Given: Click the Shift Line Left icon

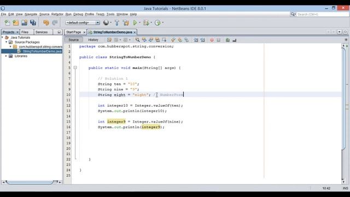Looking at the screenshot, I should tap(196, 40).
